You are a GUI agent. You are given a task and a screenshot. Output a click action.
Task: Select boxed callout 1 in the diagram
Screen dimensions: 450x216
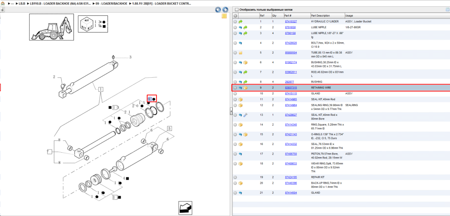coord(100,89)
